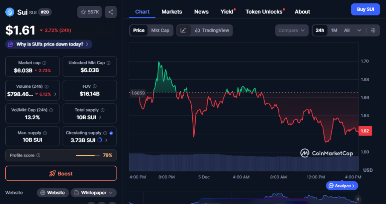Select the 1M time range
This screenshot has width=386, height=204.
coord(334,30)
